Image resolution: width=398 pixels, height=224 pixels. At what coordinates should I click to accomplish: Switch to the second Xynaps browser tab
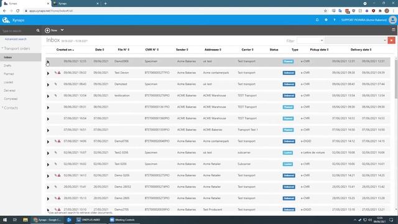pyautogui.click(x=76, y=4)
